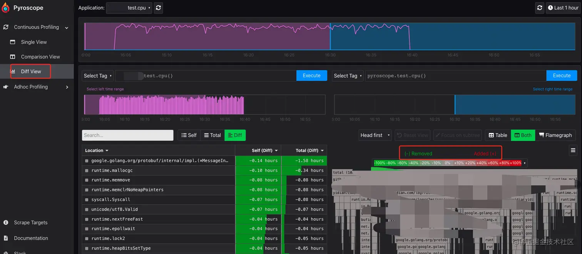Viewport: 582px width, 254px height.
Task: Click left query field test.cpu{}
Action: [206, 75]
